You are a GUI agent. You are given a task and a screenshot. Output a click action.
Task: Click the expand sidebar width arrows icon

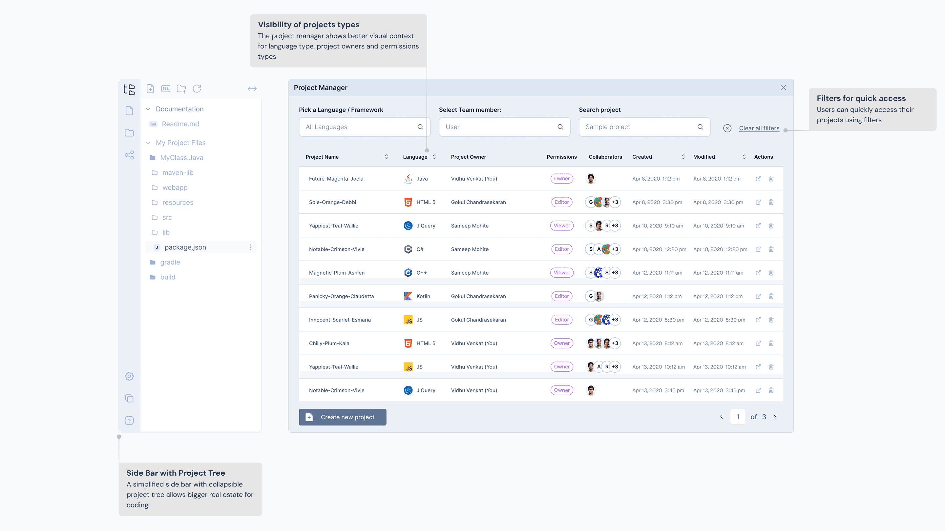[252, 89]
